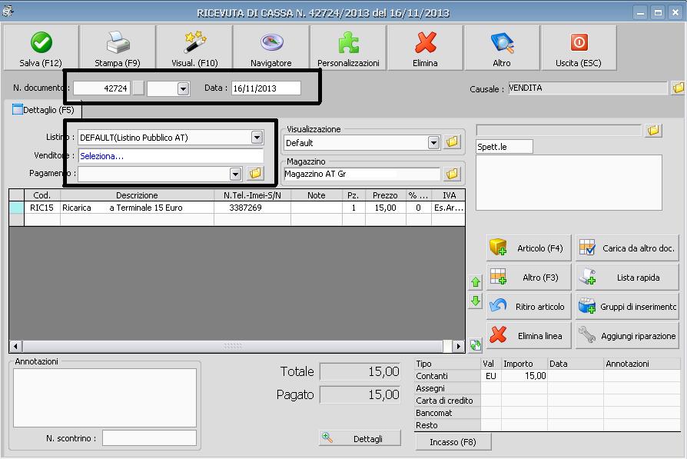This screenshot has height=459, width=687.
Task: Click Assegni payment row
Action: tap(547, 388)
